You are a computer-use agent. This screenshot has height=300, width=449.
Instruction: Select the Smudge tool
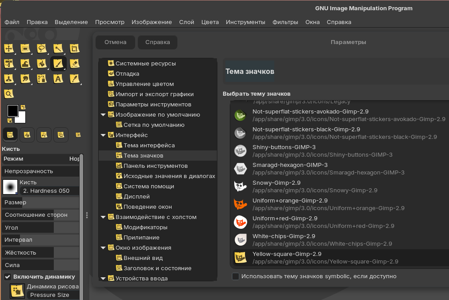25,79
